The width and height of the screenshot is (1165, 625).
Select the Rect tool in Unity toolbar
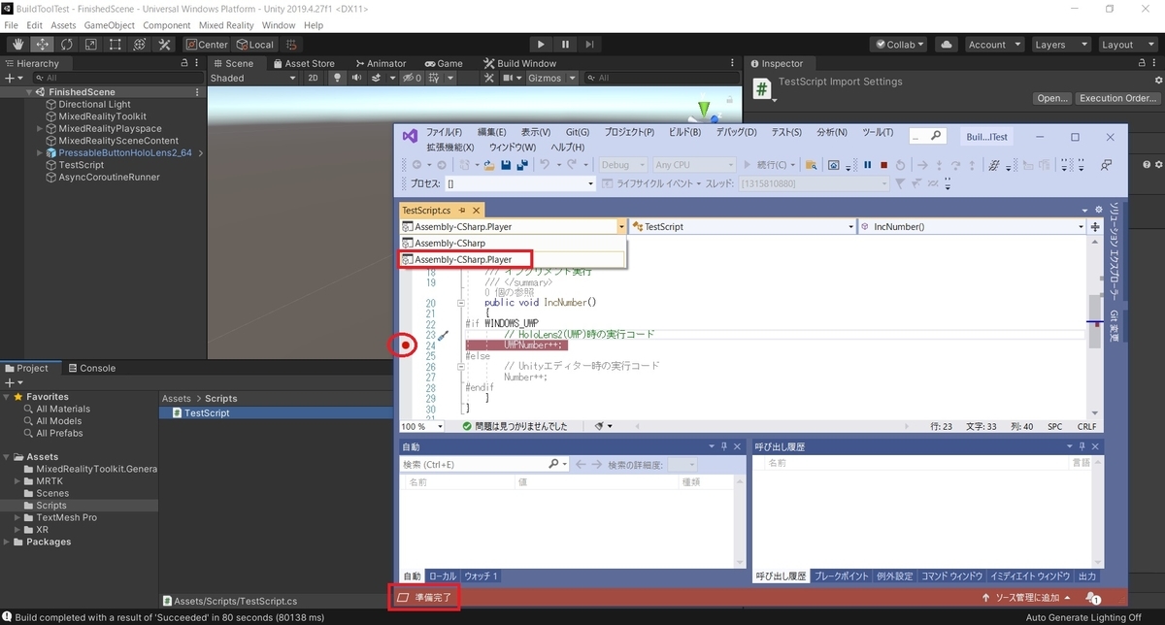tap(116, 45)
